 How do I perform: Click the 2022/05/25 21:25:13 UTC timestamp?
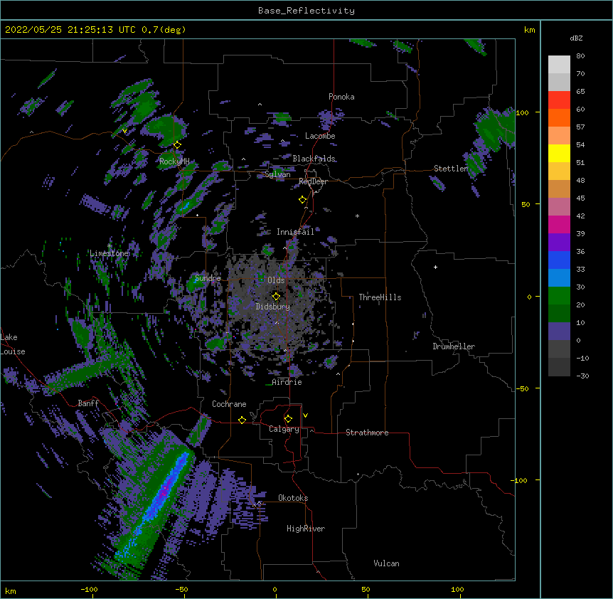[70, 30]
